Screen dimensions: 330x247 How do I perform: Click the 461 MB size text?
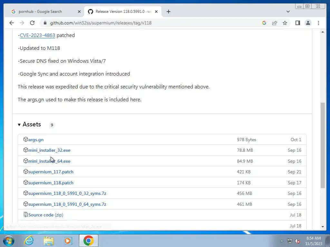244,204
